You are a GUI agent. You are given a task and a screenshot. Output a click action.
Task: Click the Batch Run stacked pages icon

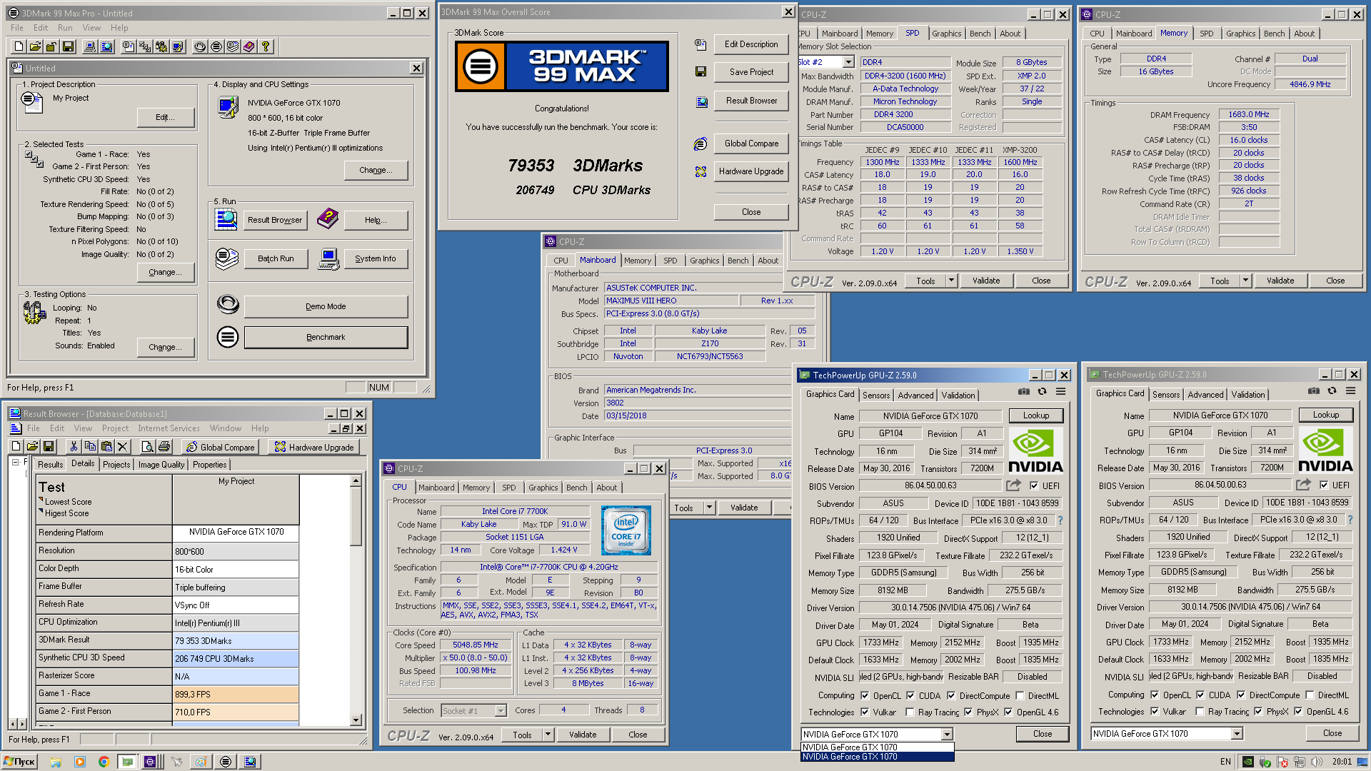[227, 258]
